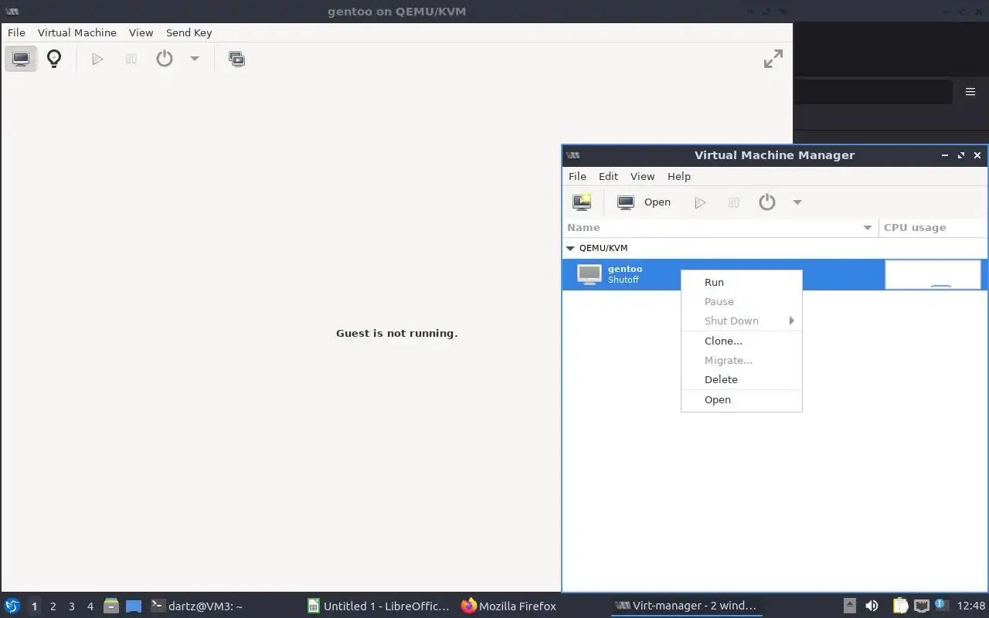Click the update notification tray icon
The height and width of the screenshot is (618, 989).
click(x=940, y=605)
